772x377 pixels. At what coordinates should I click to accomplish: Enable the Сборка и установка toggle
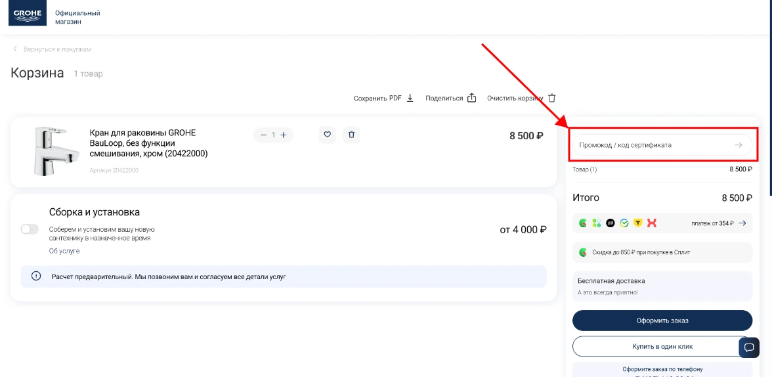(30, 229)
